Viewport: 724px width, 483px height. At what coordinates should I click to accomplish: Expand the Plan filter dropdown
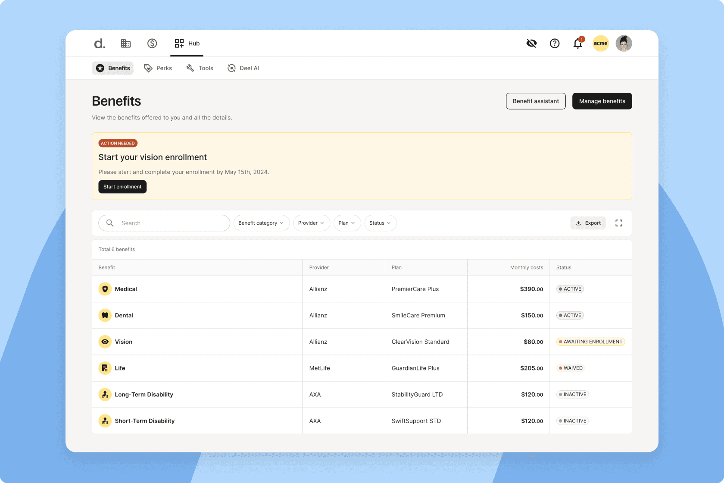[347, 223]
